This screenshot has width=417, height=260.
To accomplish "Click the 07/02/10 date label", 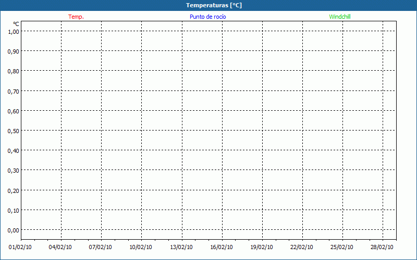I will coord(100,248).
